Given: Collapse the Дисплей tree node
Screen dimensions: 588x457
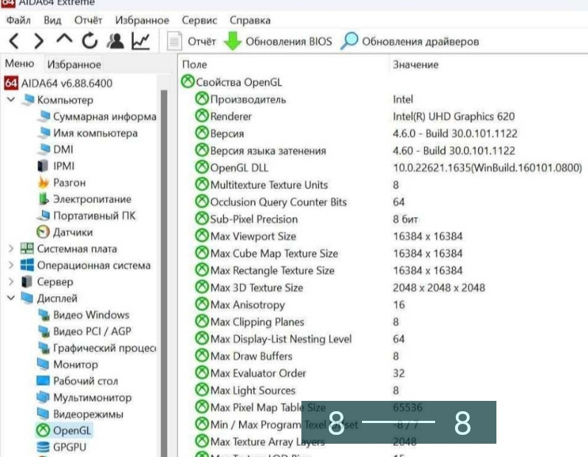Looking at the screenshot, I should pyautogui.click(x=11, y=298).
